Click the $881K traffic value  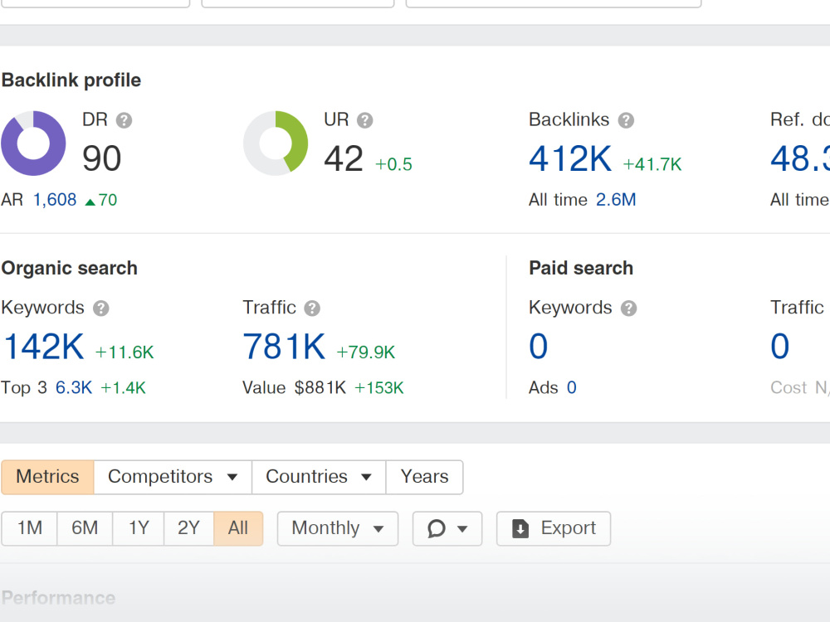click(x=320, y=387)
